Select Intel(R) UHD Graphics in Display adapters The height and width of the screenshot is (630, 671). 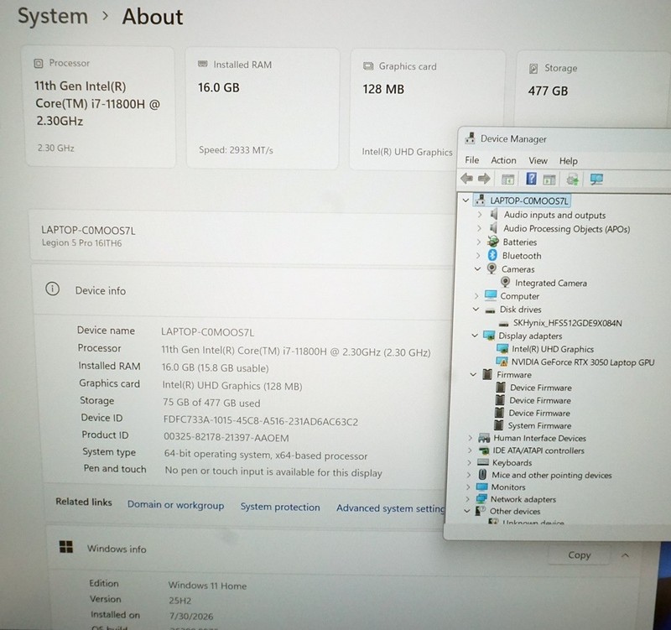tap(553, 349)
